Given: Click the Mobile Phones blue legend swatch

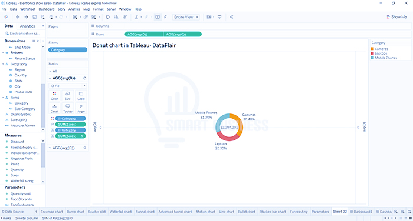Looking at the screenshot, I should coord(372,58).
